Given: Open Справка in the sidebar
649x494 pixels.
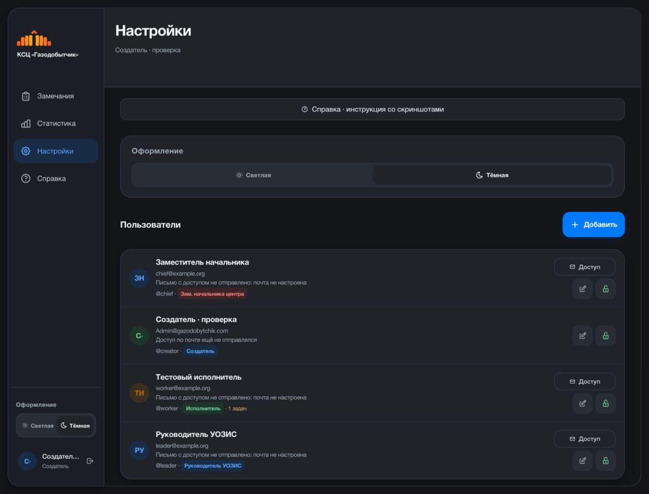Looking at the screenshot, I should [56, 178].
